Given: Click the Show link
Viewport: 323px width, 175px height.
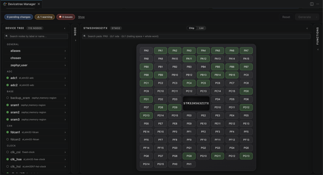Looking at the screenshot, I should (81, 17).
